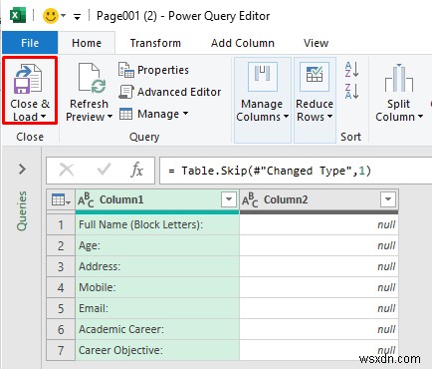Open the Column2 filter dropdown
Screen dimensions: 432x369
tap(388, 199)
